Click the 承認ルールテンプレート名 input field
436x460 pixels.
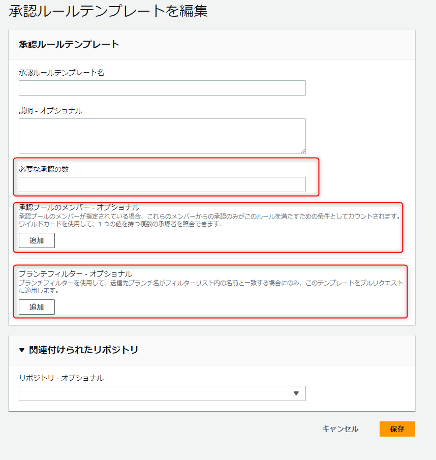pyautogui.click(x=162, y=88)
